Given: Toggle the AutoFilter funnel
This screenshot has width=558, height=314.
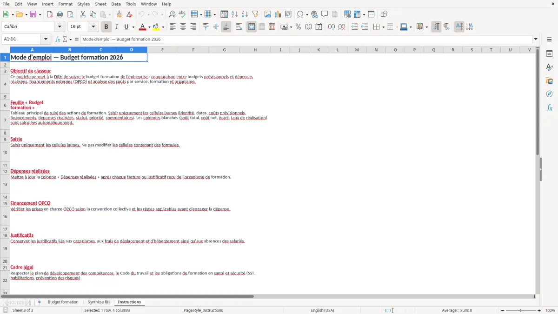Looking at the screenshot, I should [x=255, y=14].
